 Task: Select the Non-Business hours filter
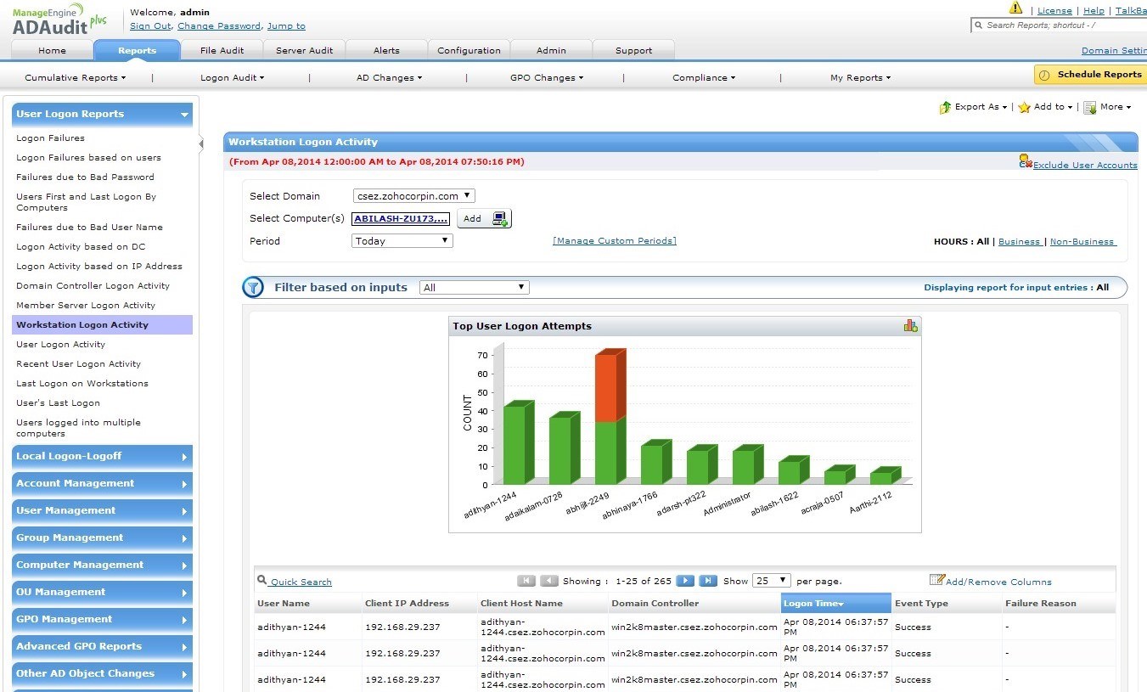pyautogui.click(x=1082, y=241)
